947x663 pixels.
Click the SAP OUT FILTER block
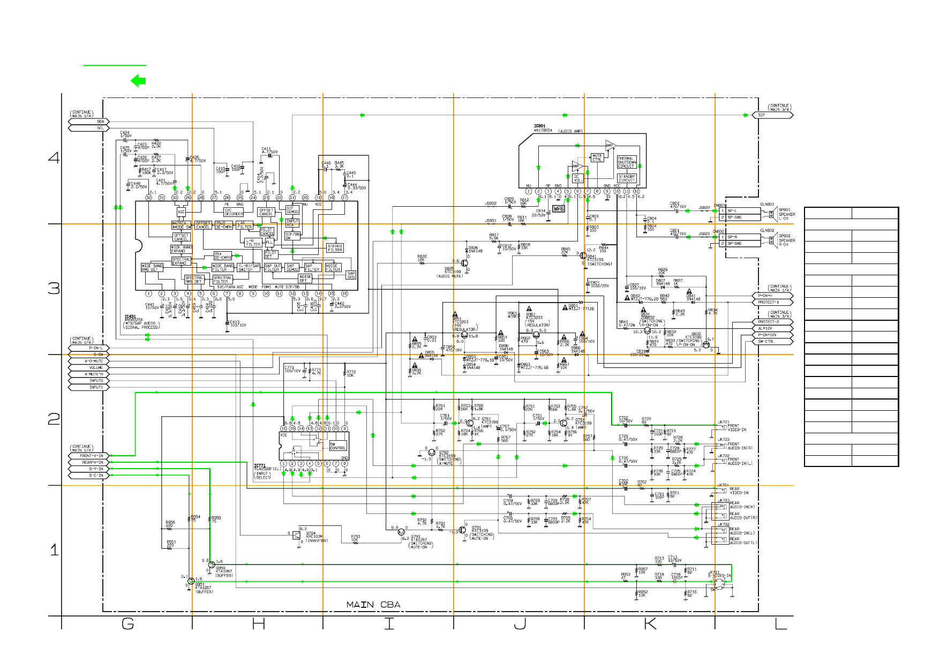[x=273, y=267]
